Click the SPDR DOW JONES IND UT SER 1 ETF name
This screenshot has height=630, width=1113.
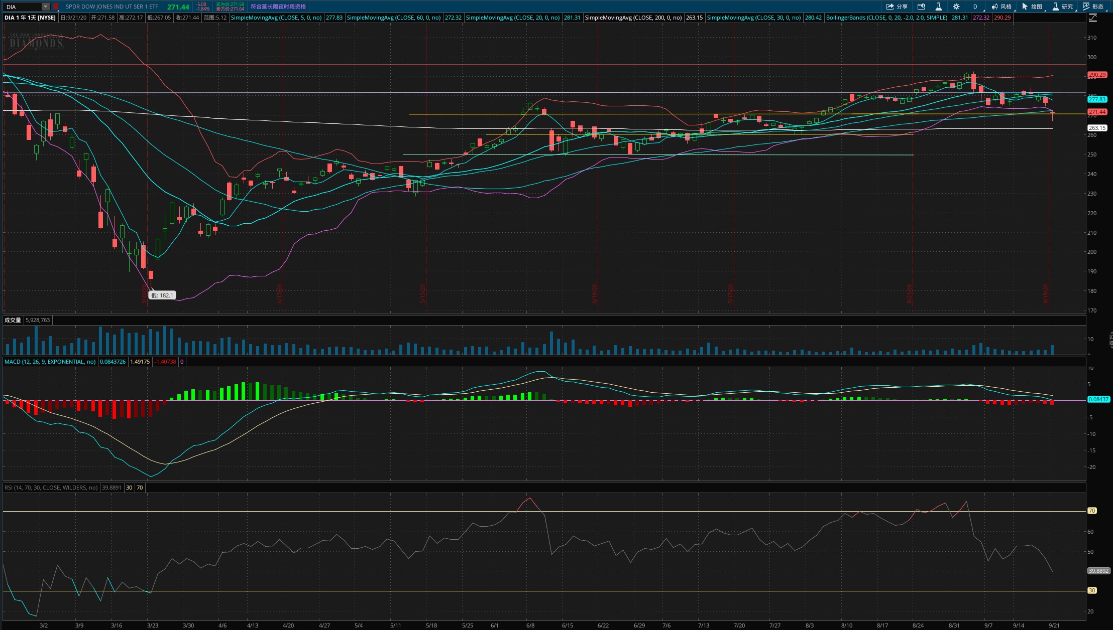click(112, 7)
